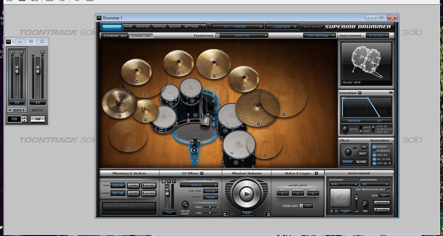
Task: Expand the Voice & Layer menu arrow
Action: [316, 174]
